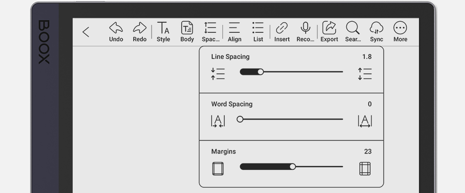The width and height of the screenshot is (465, 193).
Task: Start the Record microphone tool
Action: (x=306, y=32)
